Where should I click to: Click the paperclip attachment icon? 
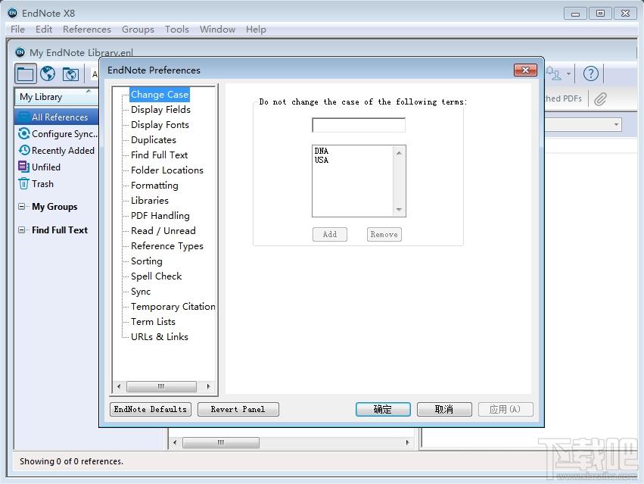(600, 99)
